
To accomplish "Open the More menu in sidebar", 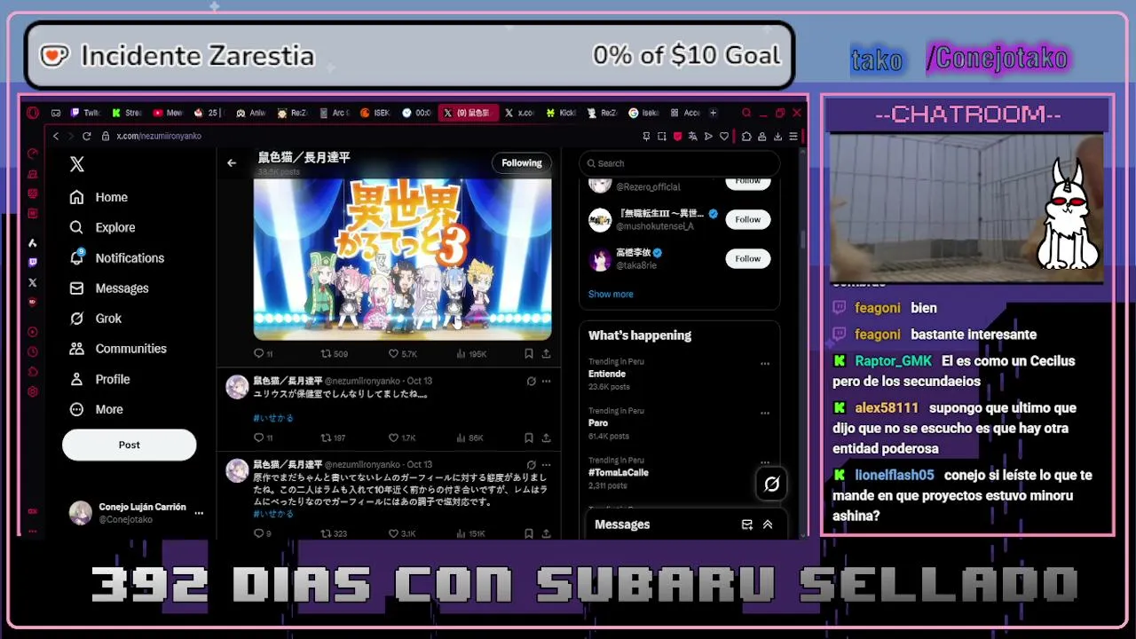I will 96,409.
